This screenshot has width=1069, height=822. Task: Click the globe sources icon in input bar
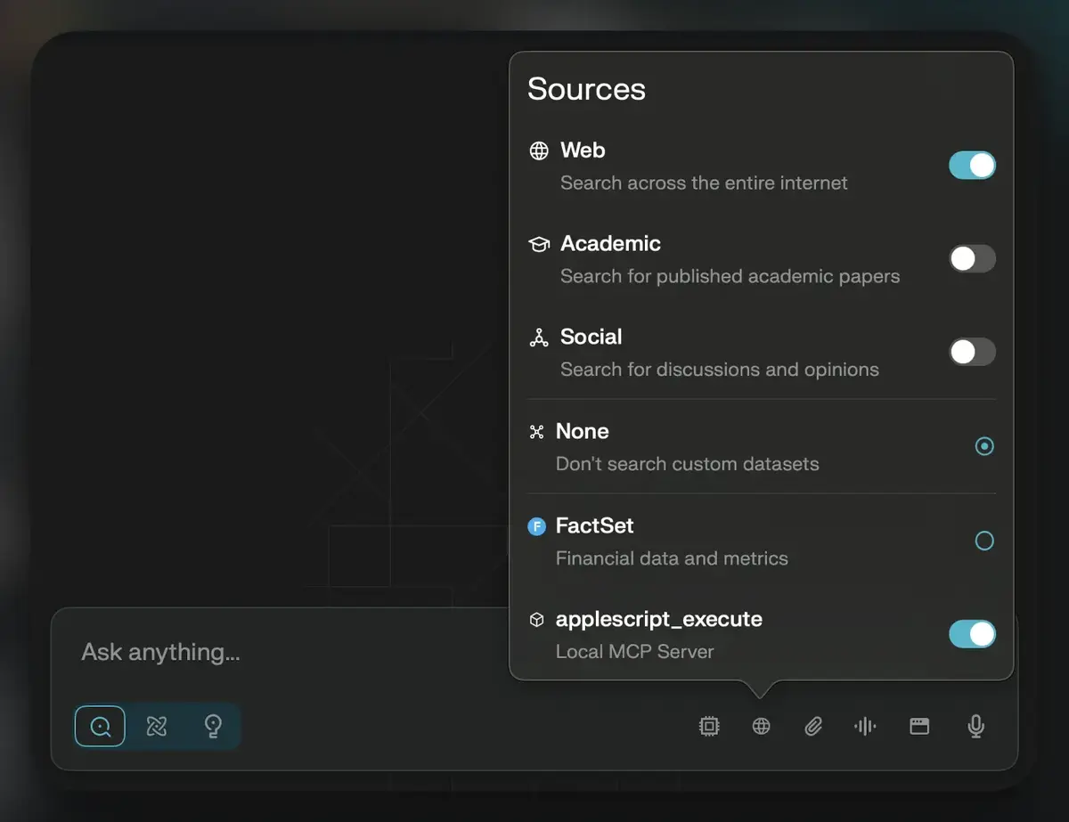click(x=761, y=726)
